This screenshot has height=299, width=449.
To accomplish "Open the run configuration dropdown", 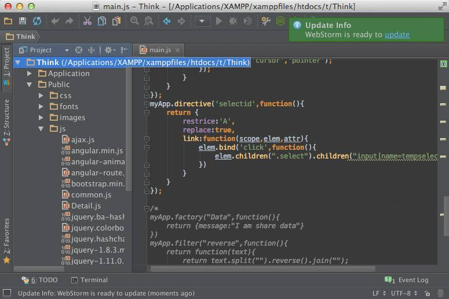I will tap(202, 21).
